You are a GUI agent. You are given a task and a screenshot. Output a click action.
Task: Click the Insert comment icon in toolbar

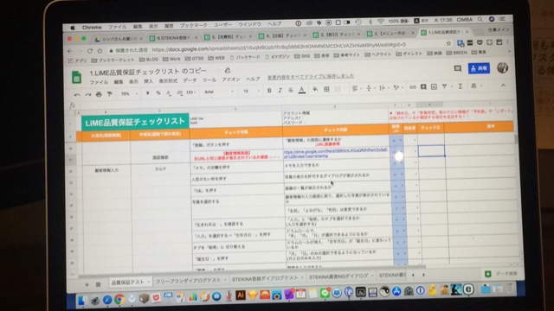pos(423,87)
